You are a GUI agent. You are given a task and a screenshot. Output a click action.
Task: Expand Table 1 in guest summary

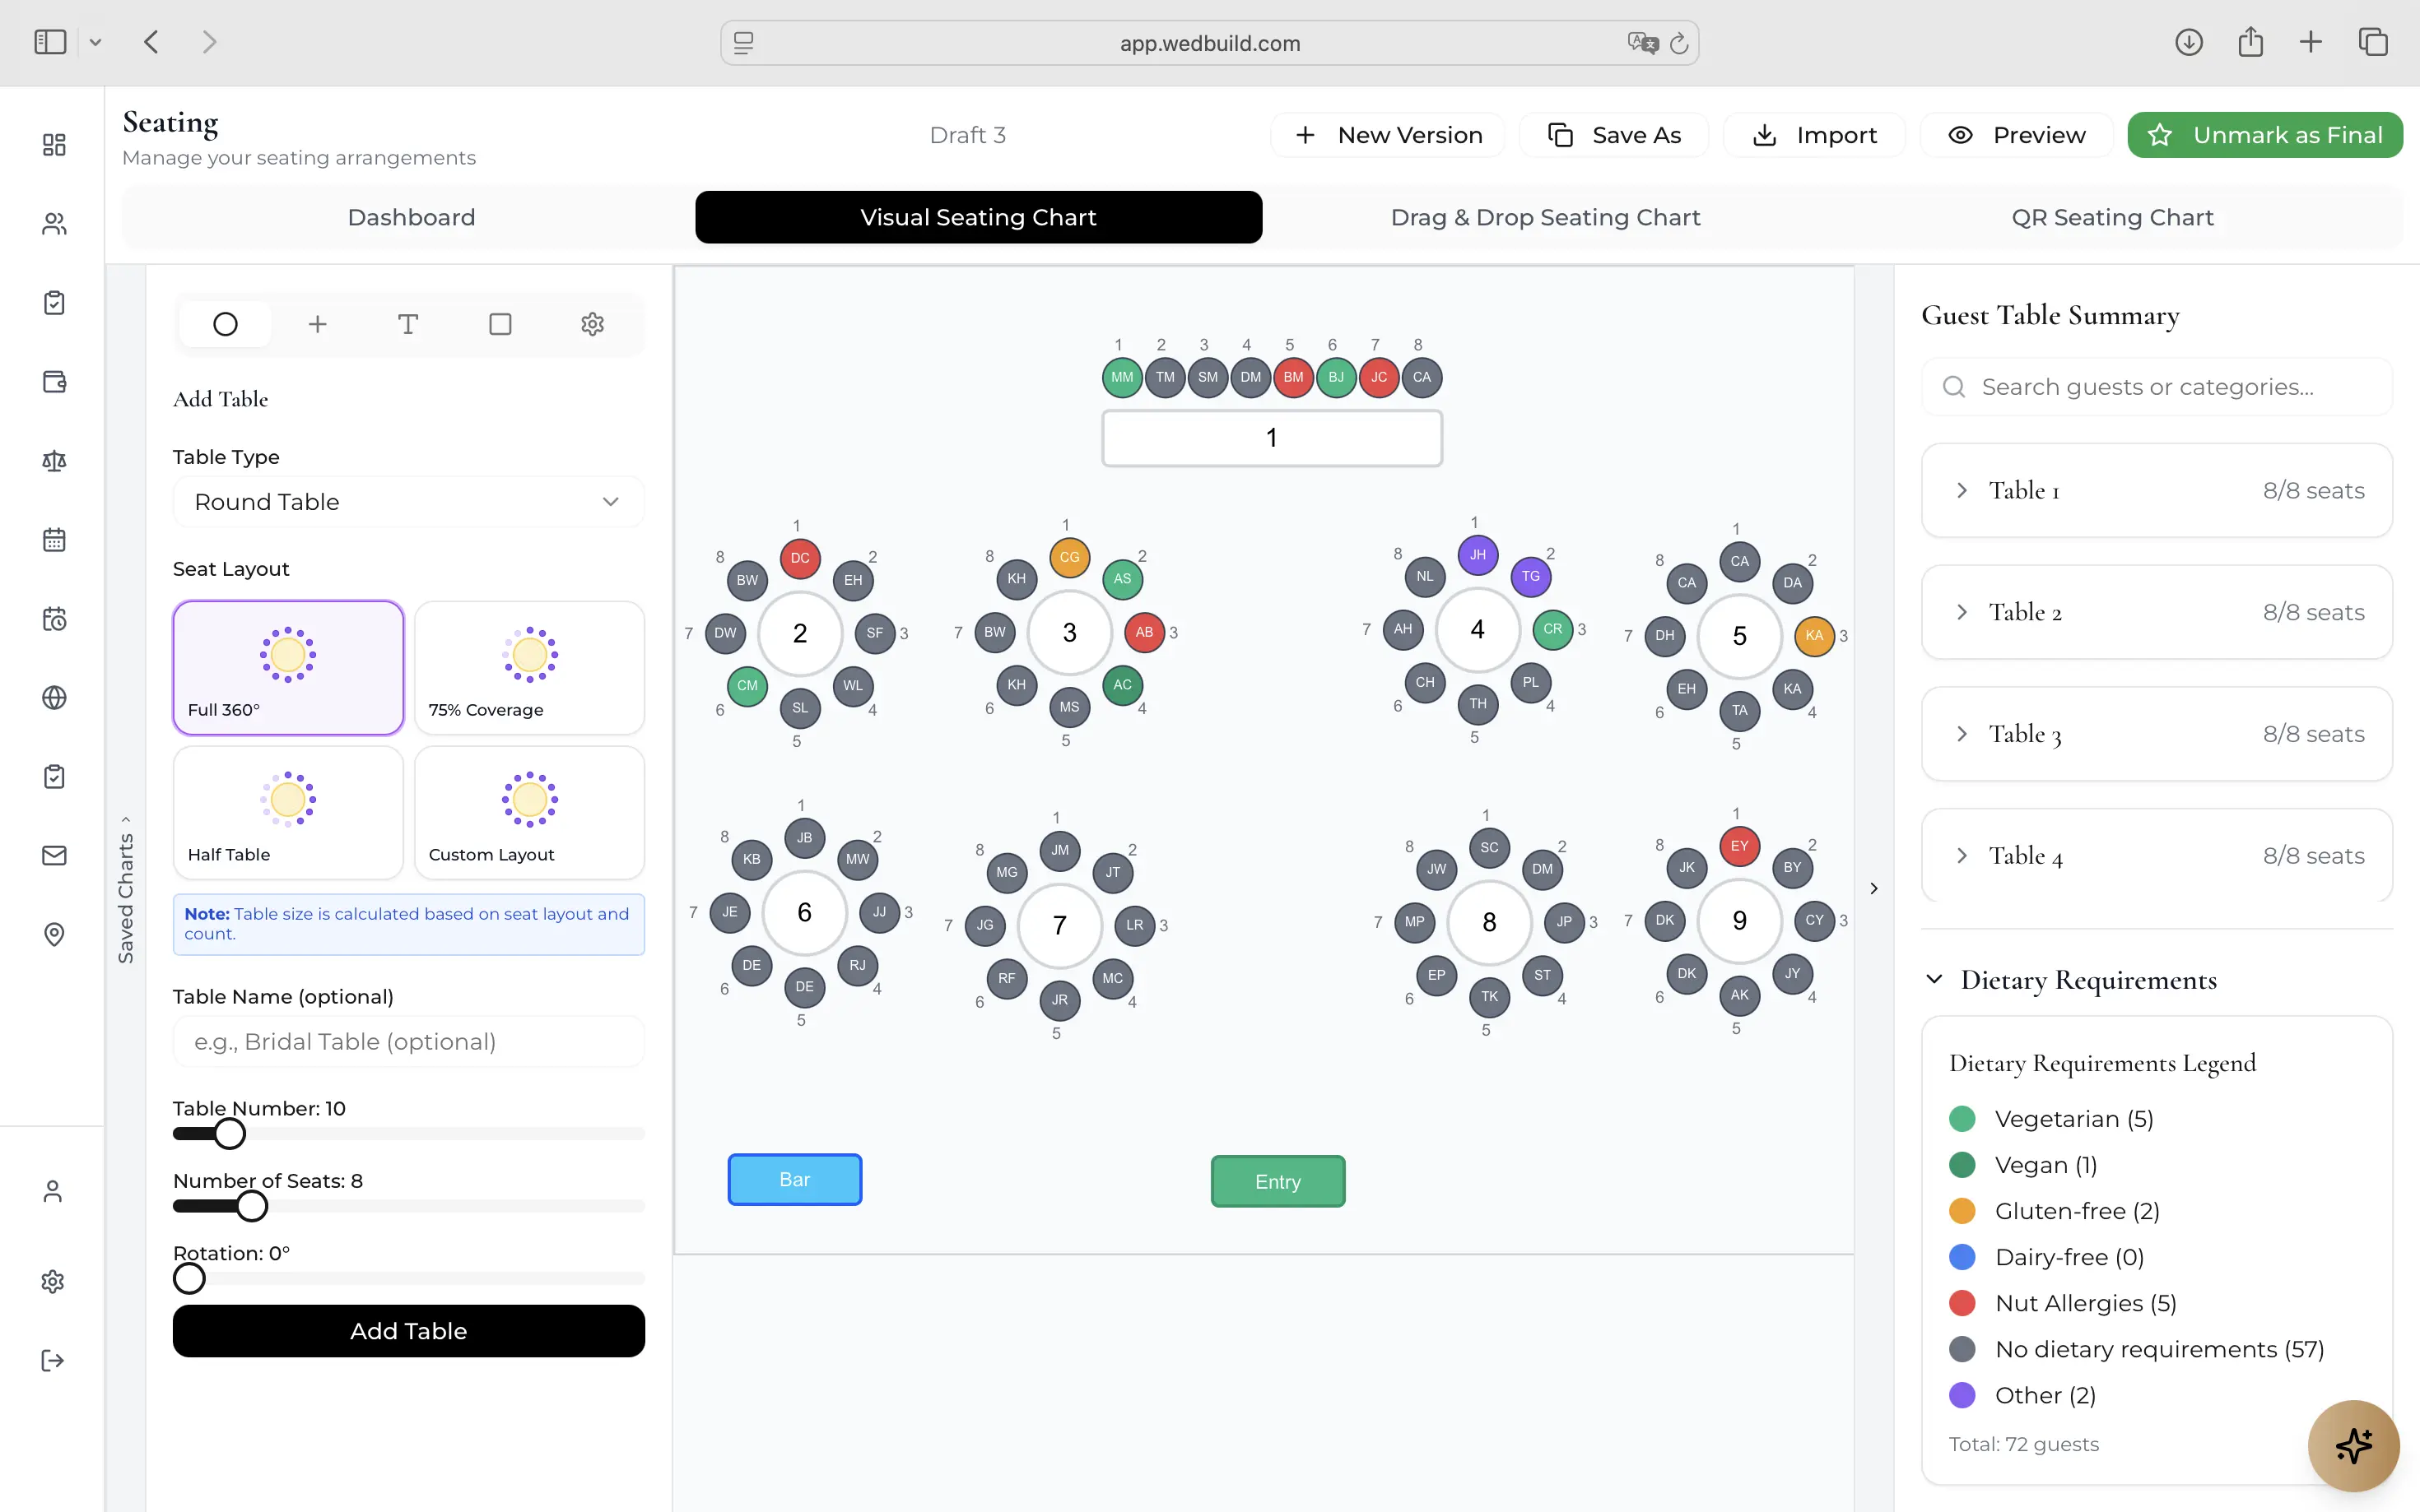coord(2157,490)
